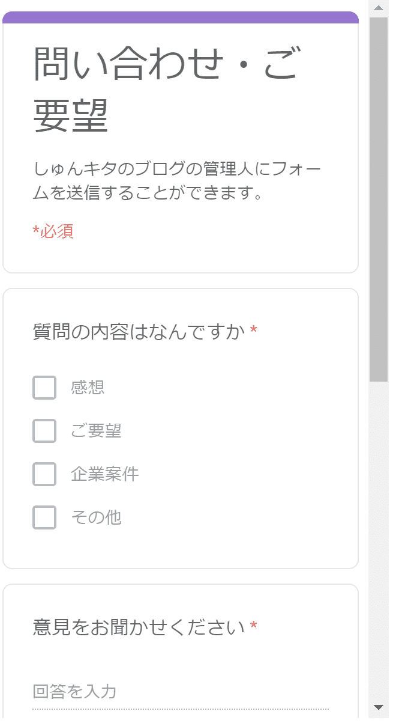The width and height of the screenshot is (399, 723).
Task: Click the ご要望 option label text
Action: pos(96,431)
